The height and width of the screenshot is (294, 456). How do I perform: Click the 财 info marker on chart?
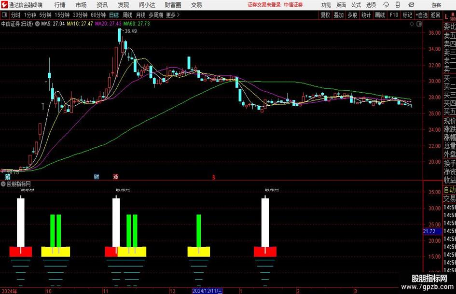coord(97,177)
